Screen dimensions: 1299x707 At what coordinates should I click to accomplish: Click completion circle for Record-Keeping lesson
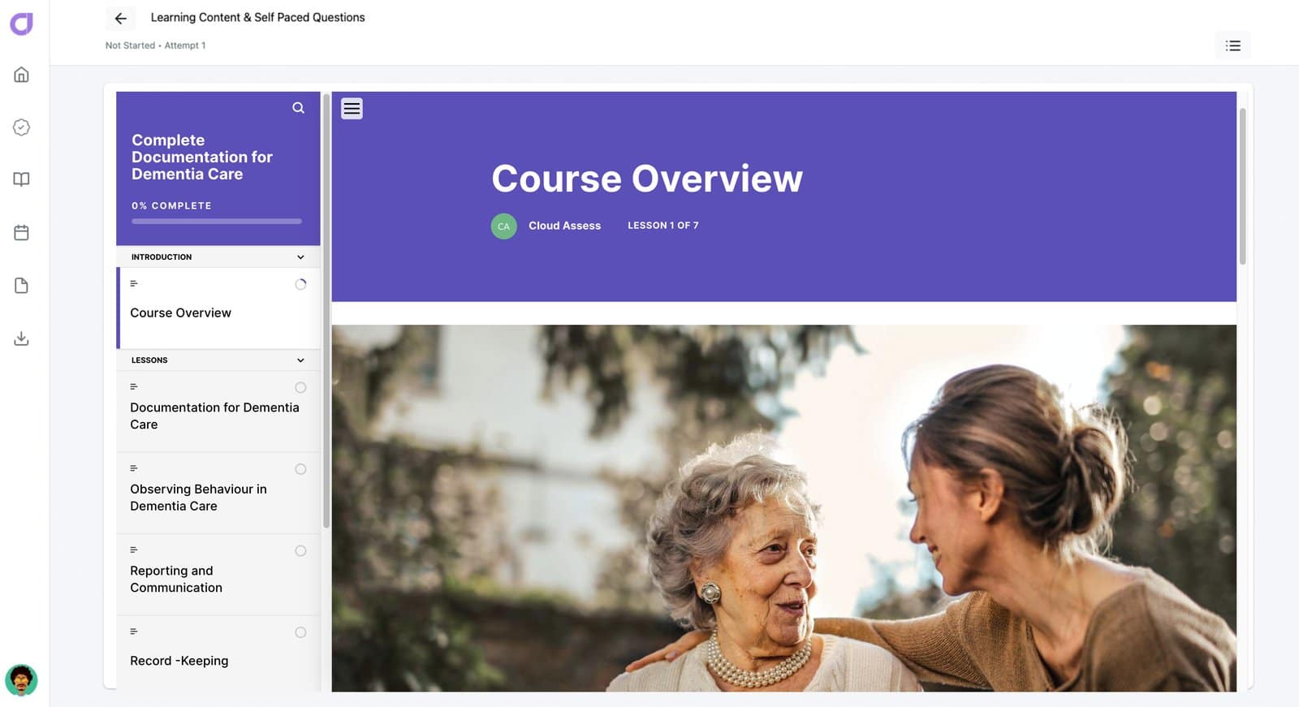pos(300,632)
